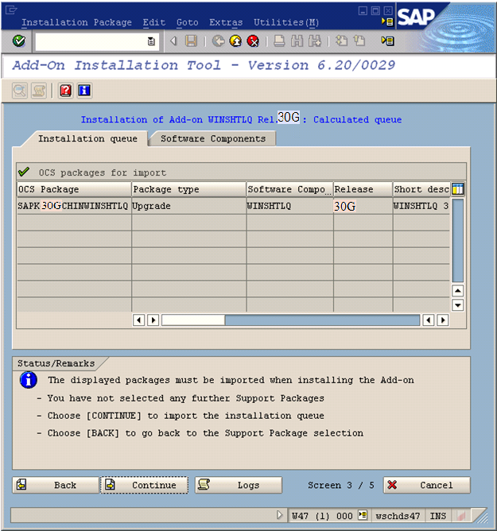Click the rightmost horizontal scroll arrow
The width and height of the screenshot is (497, 531).
pos(443,320)
